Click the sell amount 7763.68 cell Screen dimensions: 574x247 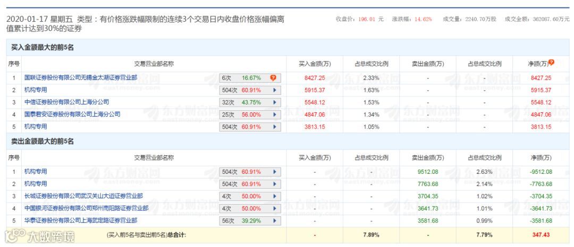pyautogui.click(x=427, y=184)
